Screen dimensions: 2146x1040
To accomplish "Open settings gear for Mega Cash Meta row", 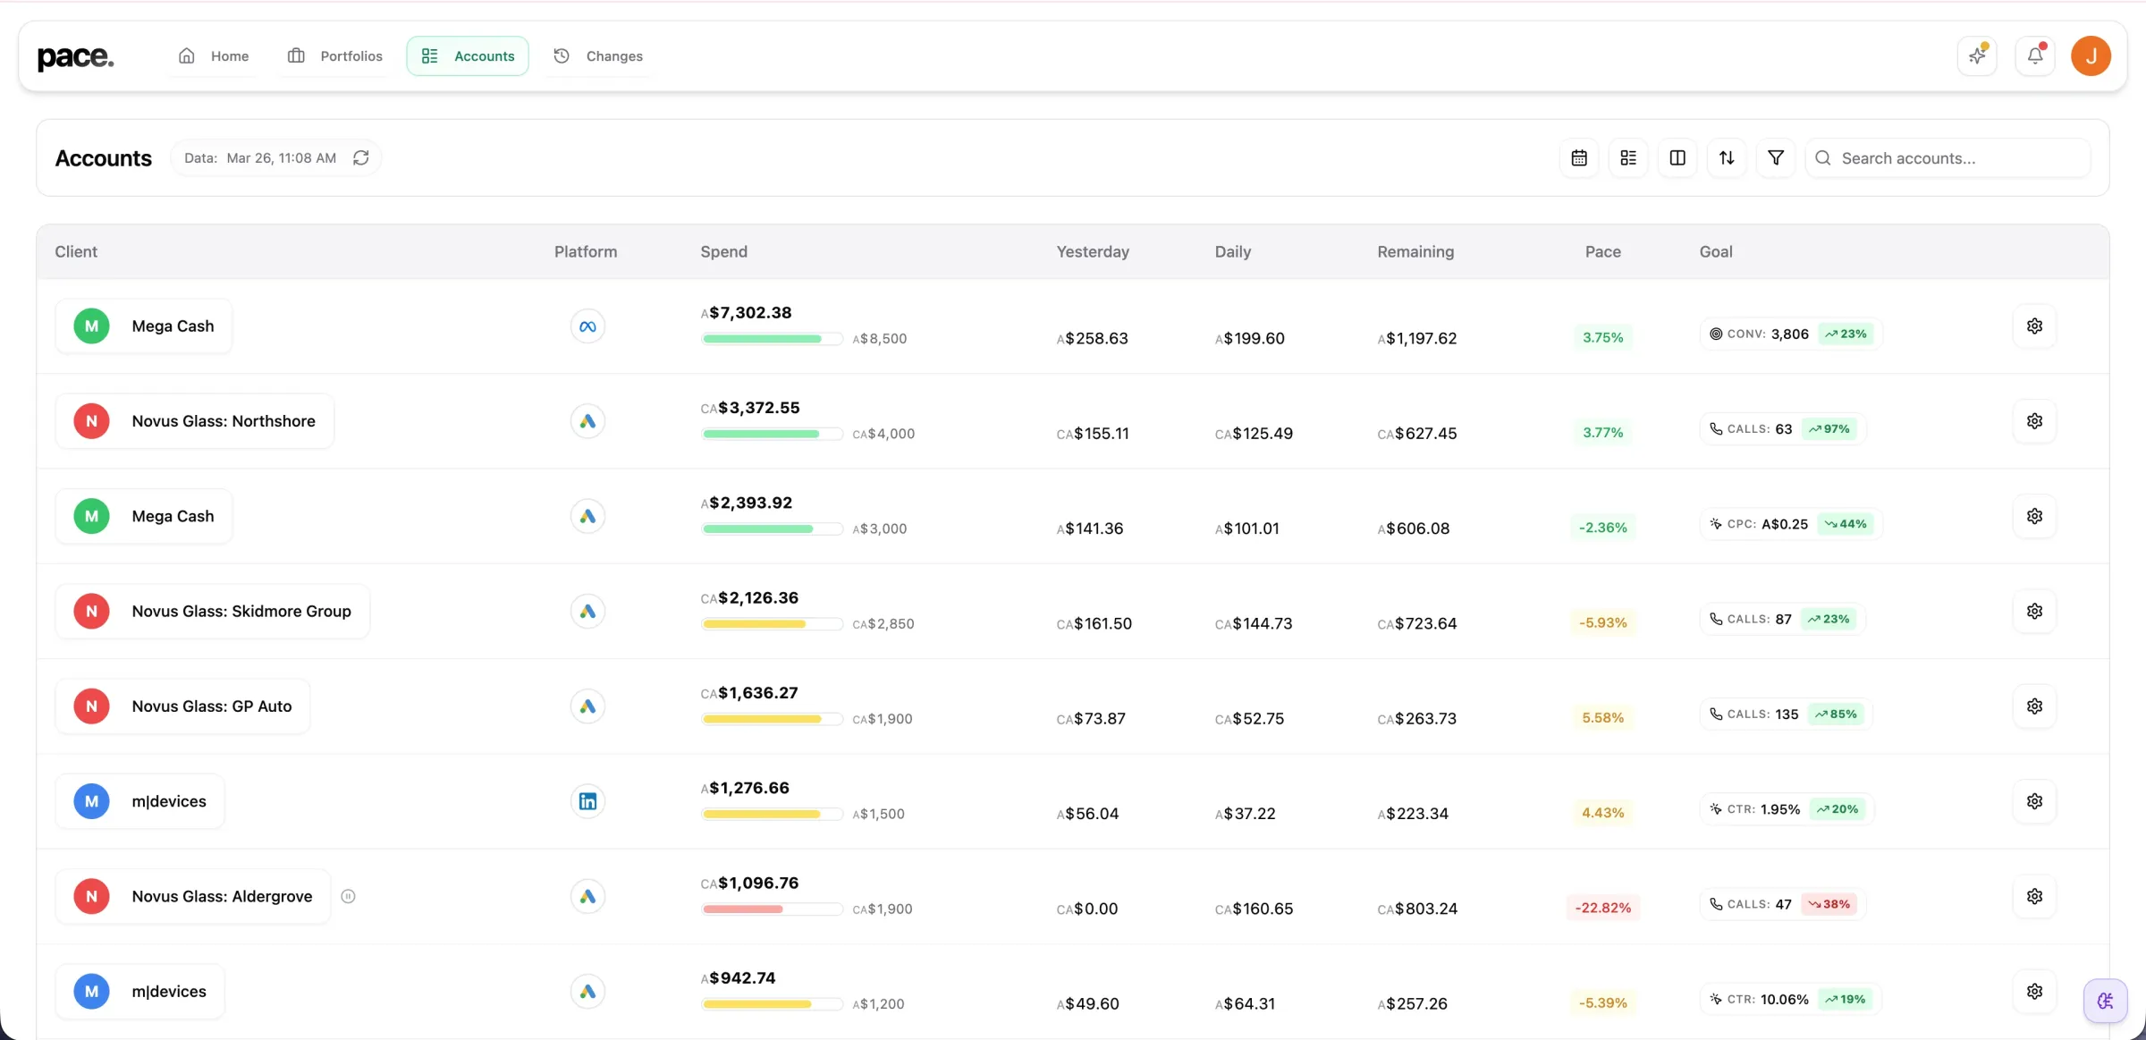I will click(2034, 326).
